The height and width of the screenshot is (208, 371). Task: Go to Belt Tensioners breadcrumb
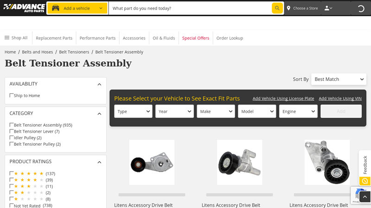click(74, 52)
